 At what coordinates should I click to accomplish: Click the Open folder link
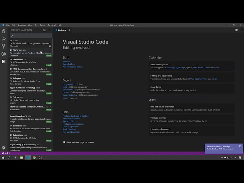pos(69,64)
